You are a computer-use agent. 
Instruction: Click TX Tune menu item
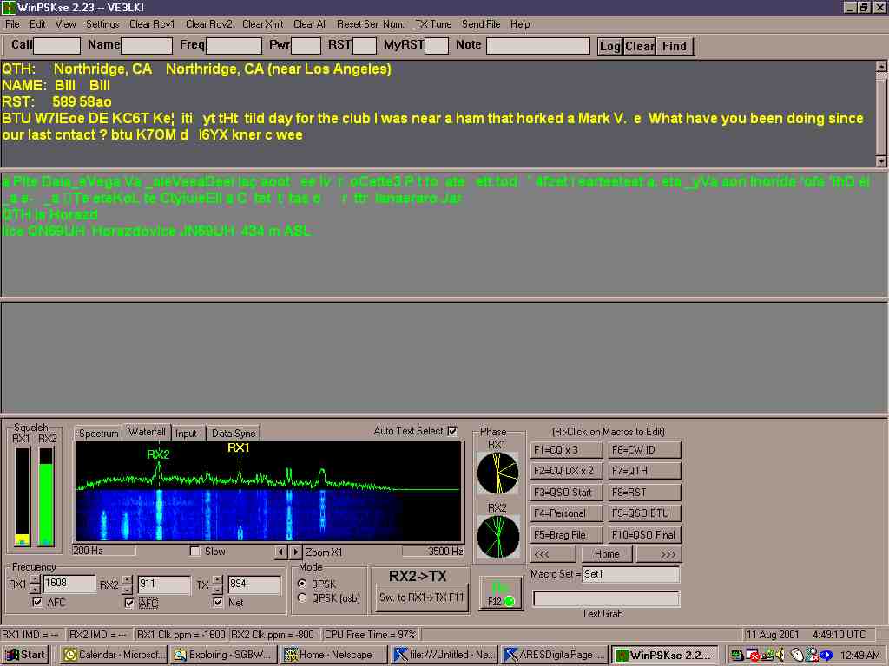tap(433, 24)
